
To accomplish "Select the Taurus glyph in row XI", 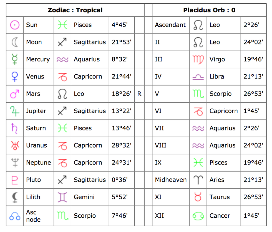I will (198, 197).
